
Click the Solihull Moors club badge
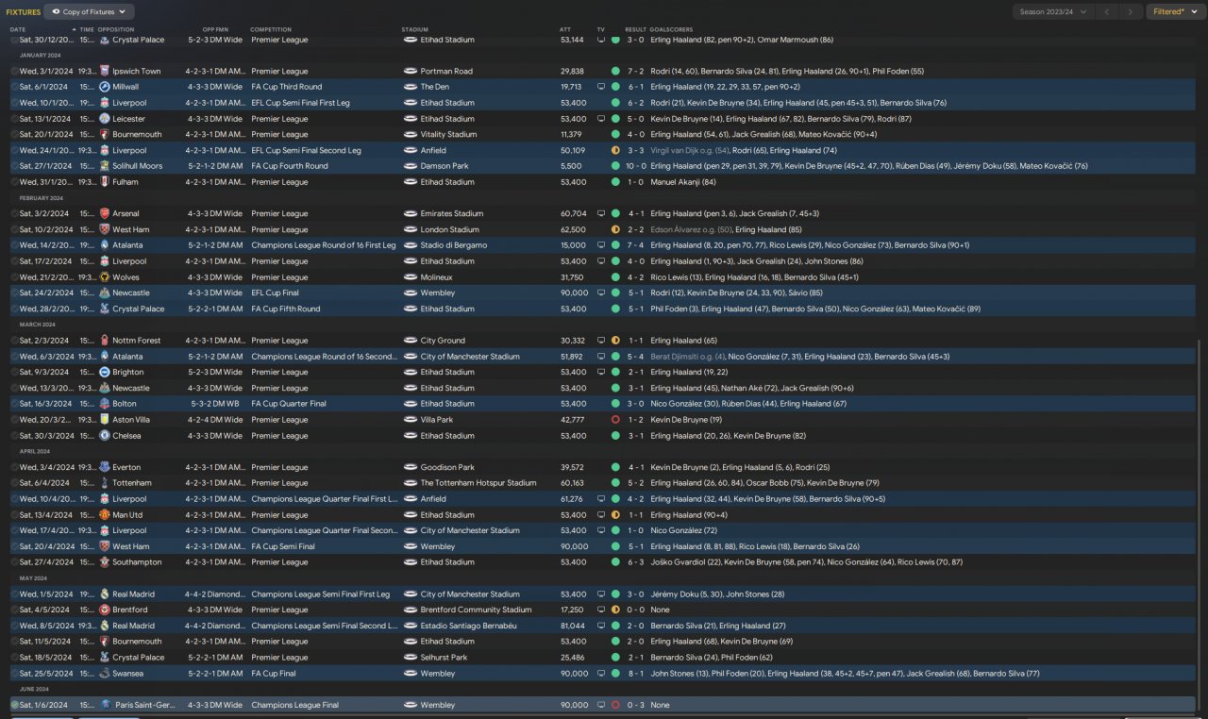104,166
